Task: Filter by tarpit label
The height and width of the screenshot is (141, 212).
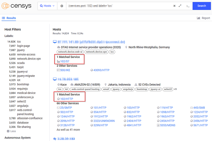Action: pyautogui.click(x=20, y=67)
